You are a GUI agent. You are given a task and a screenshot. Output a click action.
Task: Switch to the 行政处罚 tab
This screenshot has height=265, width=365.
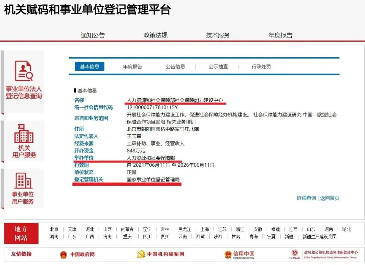261,67
